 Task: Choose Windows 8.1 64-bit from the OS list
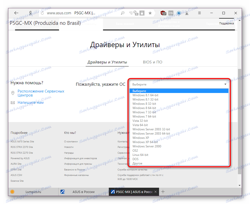point(179,95)
